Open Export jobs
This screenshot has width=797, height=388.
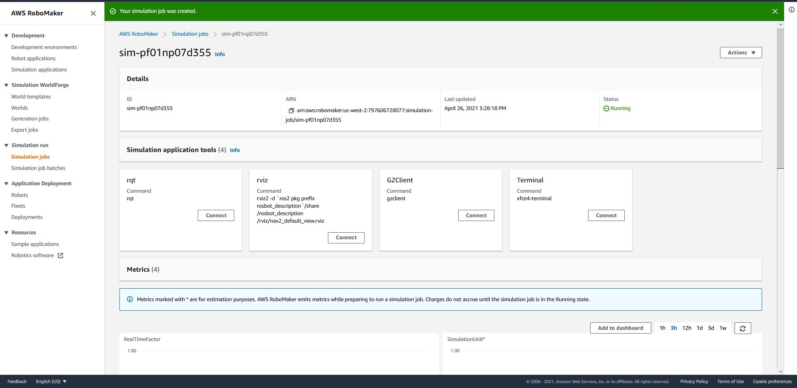pos(25,130)
